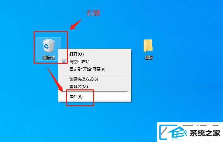Click the 系统之家 watermark text
This screenshot has height=142, width=223.
tap(205, 133)
